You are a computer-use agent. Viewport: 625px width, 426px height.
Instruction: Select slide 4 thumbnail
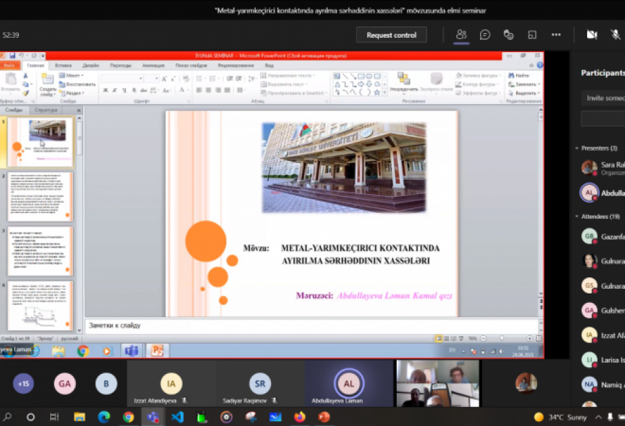coord(40,306)
